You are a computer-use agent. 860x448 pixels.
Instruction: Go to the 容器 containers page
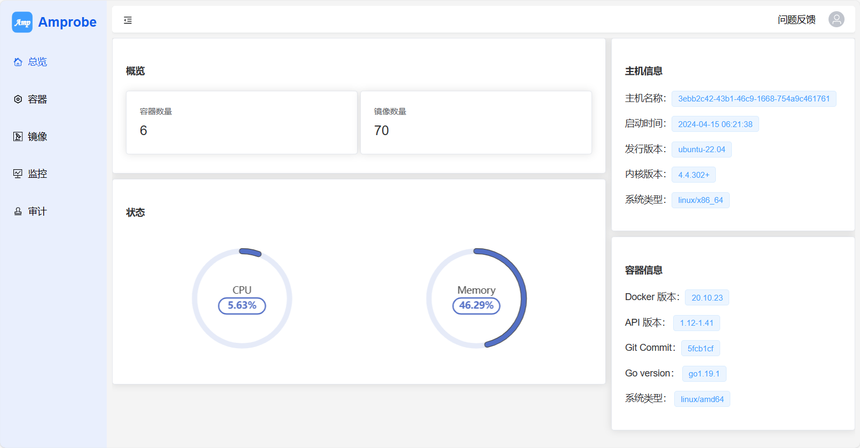(x=37, y=99)
